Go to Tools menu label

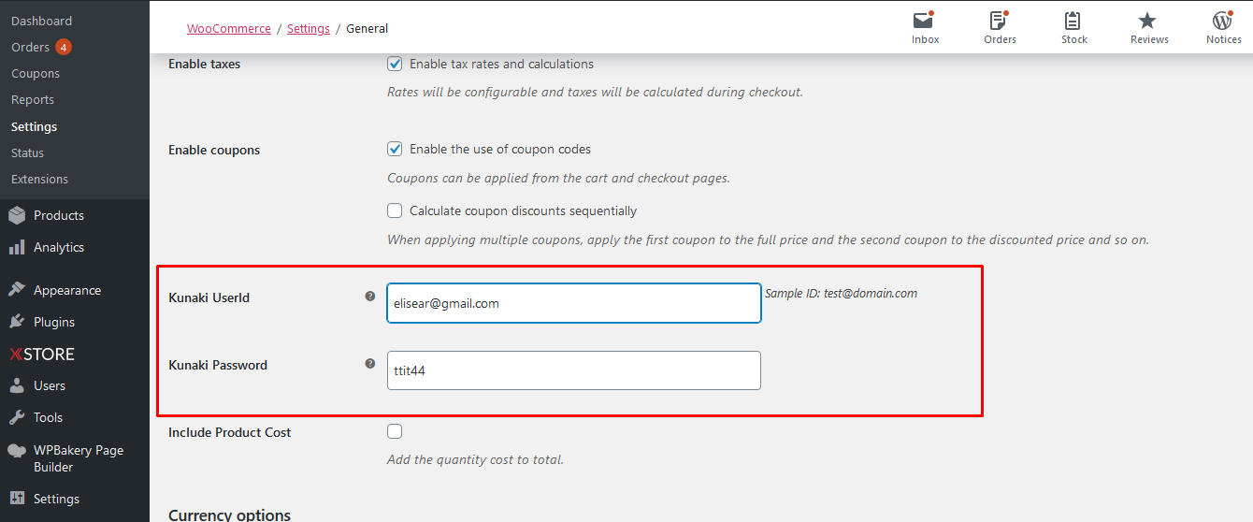49,417
